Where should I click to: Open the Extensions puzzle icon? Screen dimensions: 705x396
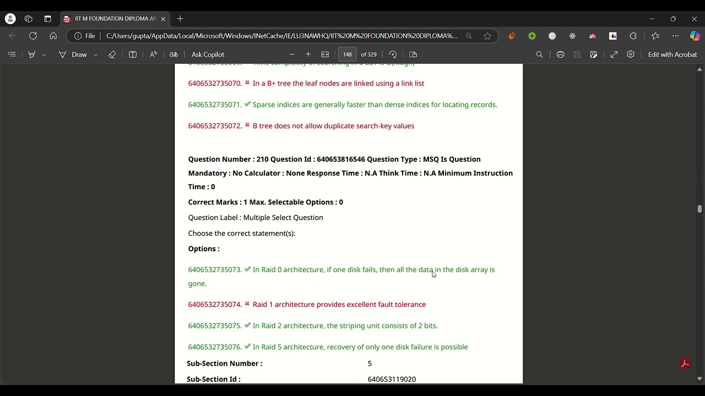[633, 36]
